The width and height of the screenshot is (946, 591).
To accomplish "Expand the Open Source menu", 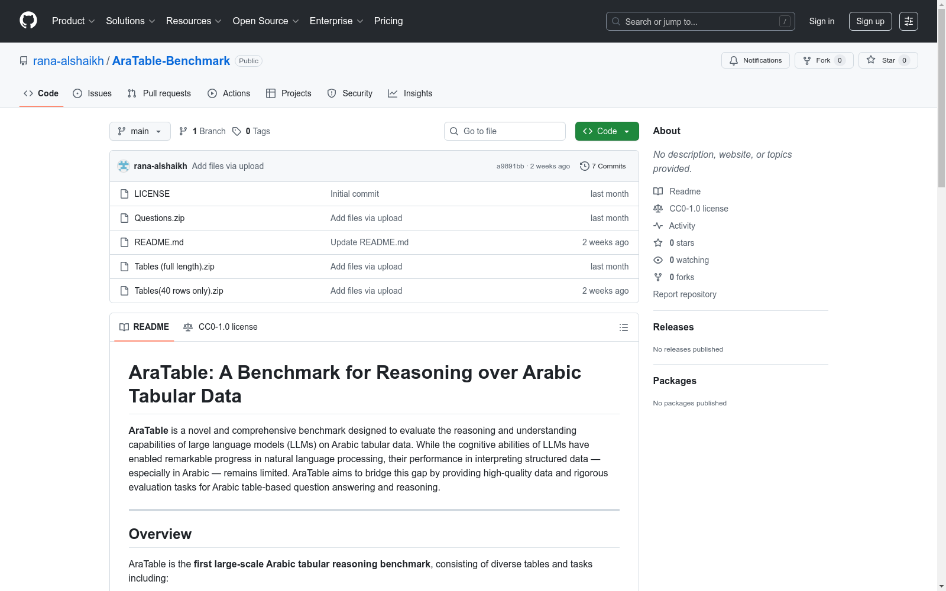I will click(x=266, y=21).
